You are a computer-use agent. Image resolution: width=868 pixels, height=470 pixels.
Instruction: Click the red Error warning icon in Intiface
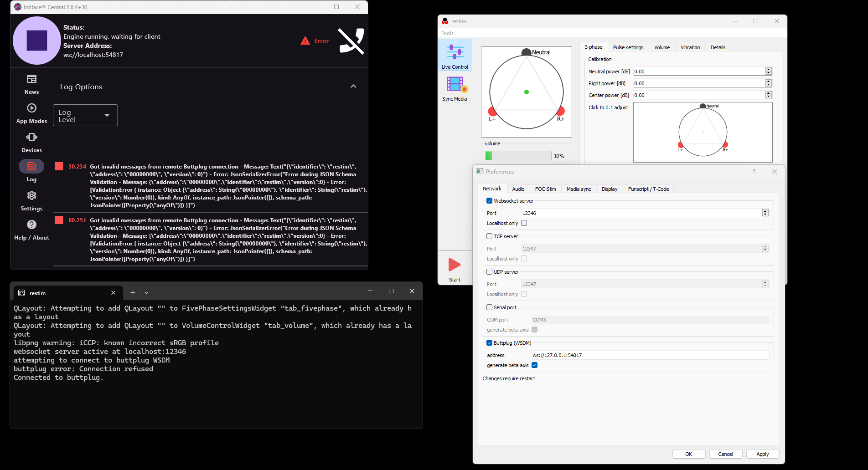[x=305, y=41]
